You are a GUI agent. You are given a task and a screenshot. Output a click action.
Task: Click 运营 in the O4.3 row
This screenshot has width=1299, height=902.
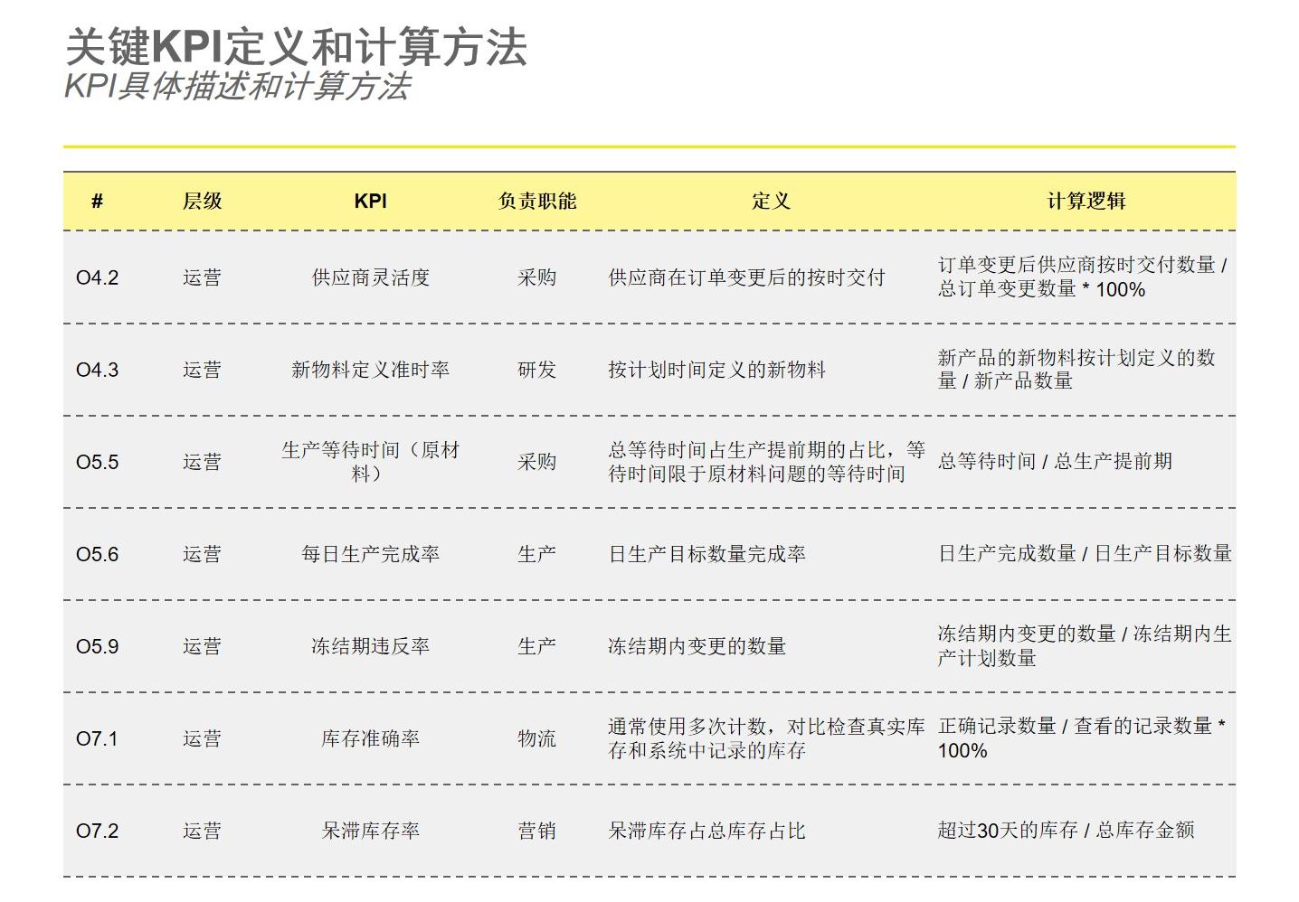pyautogui.click(x=202, y=370)
